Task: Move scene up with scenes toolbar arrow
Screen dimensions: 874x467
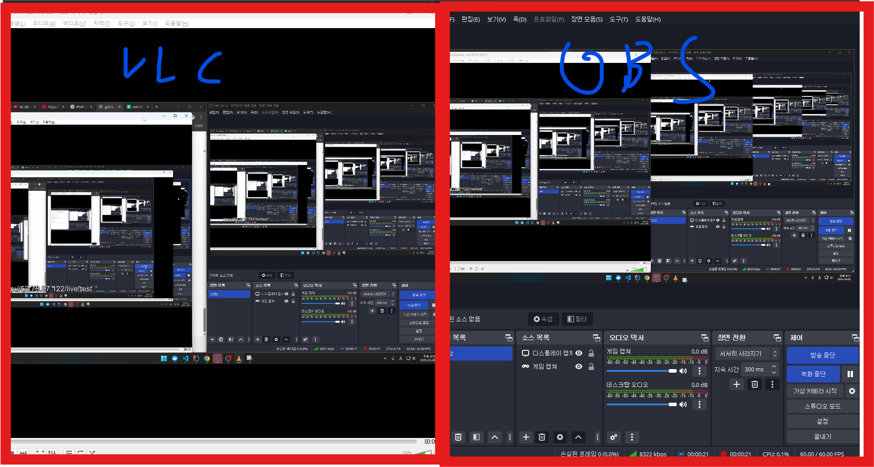Action: [x=495, y=437]
